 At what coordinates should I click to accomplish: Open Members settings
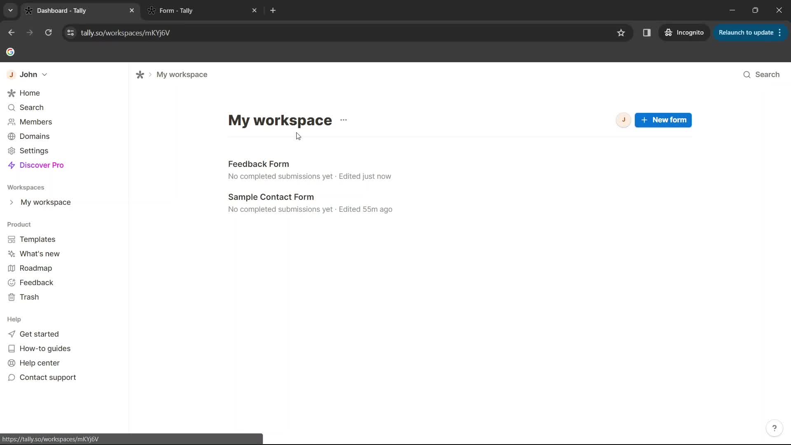(x=36, y=122)
